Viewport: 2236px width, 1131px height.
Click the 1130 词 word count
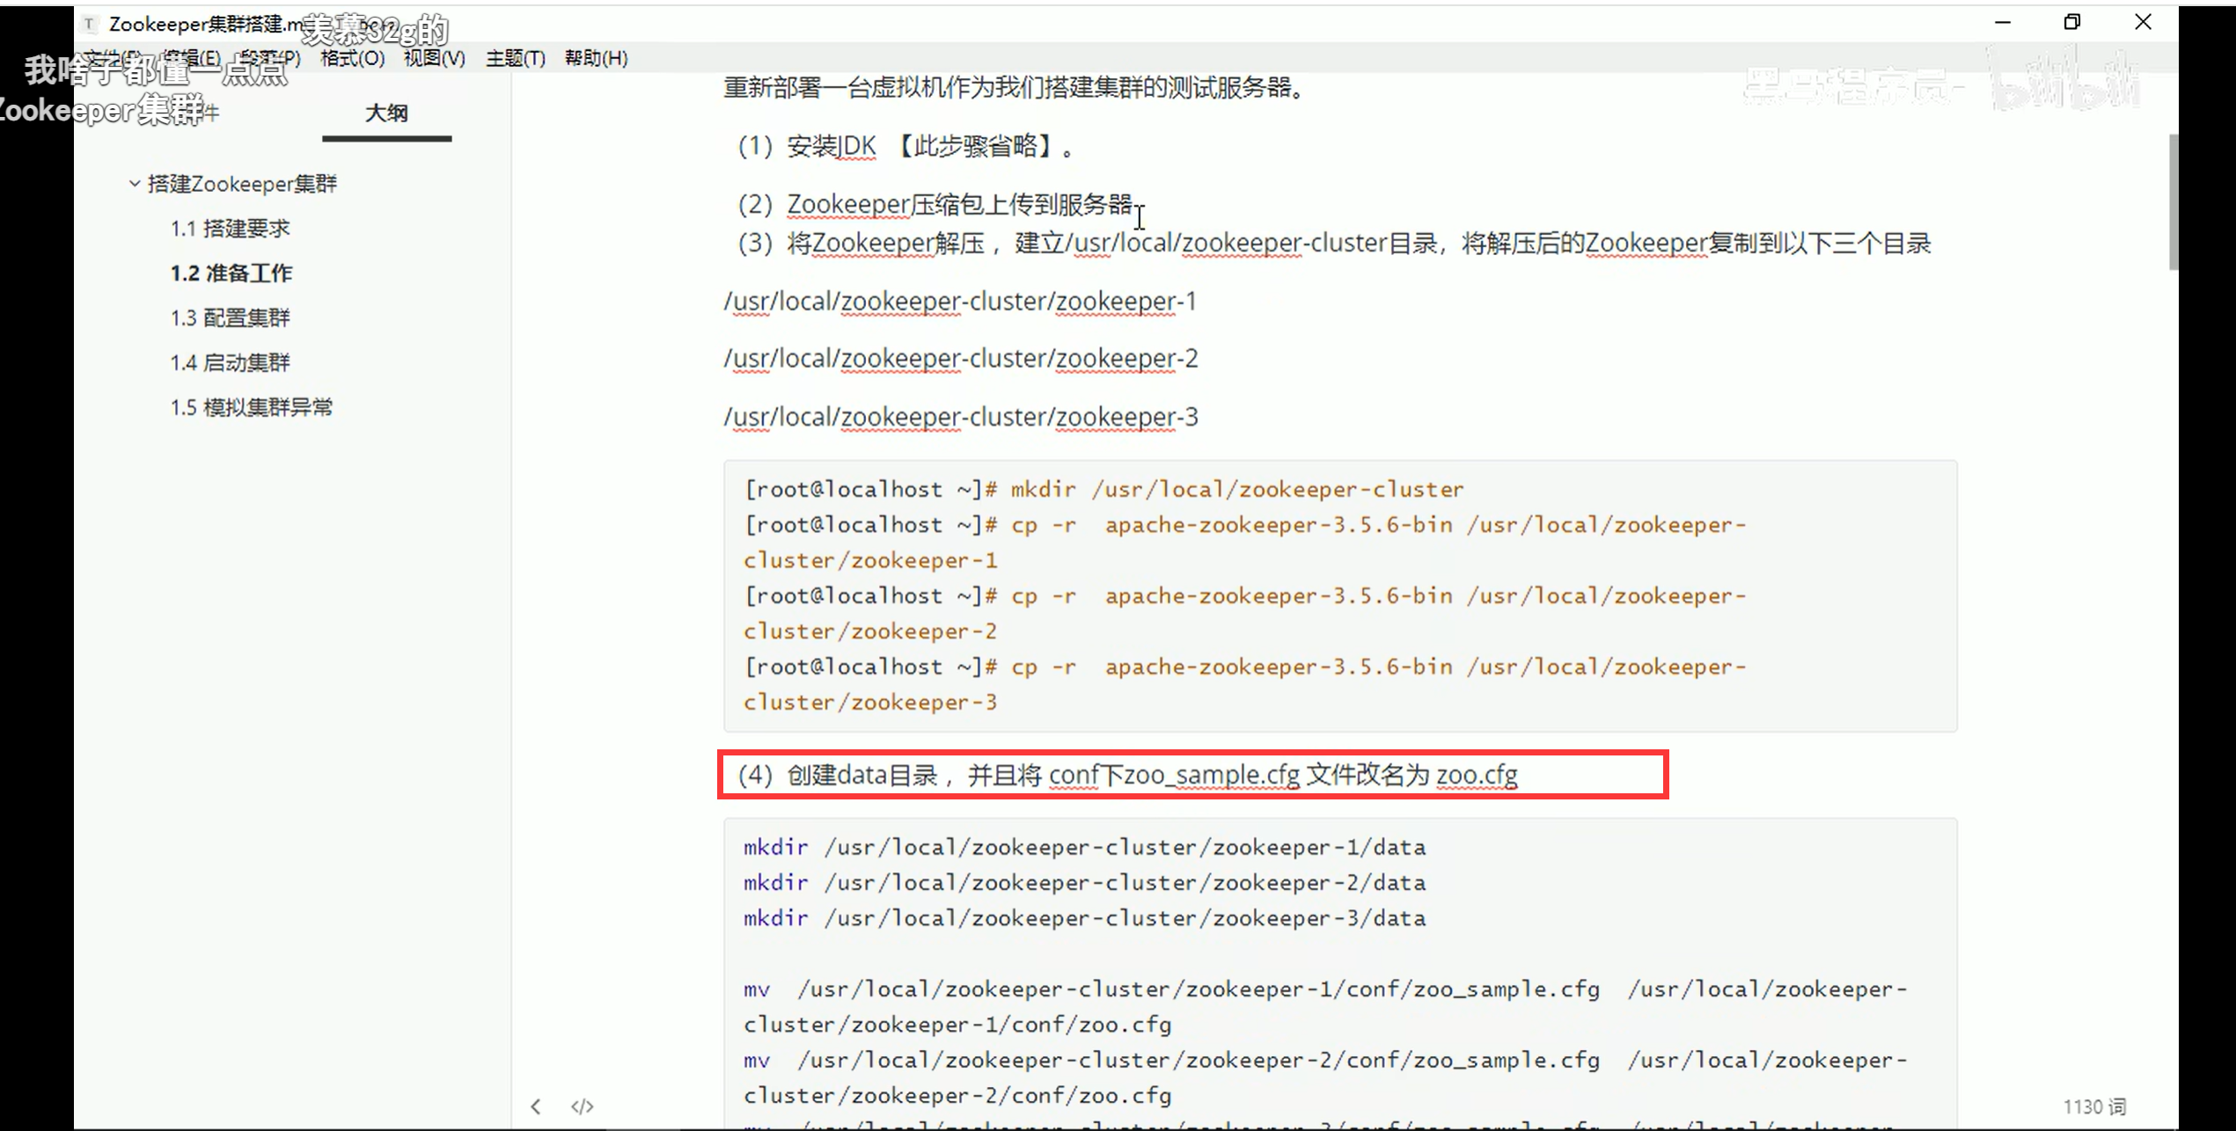[2094, 1106]
